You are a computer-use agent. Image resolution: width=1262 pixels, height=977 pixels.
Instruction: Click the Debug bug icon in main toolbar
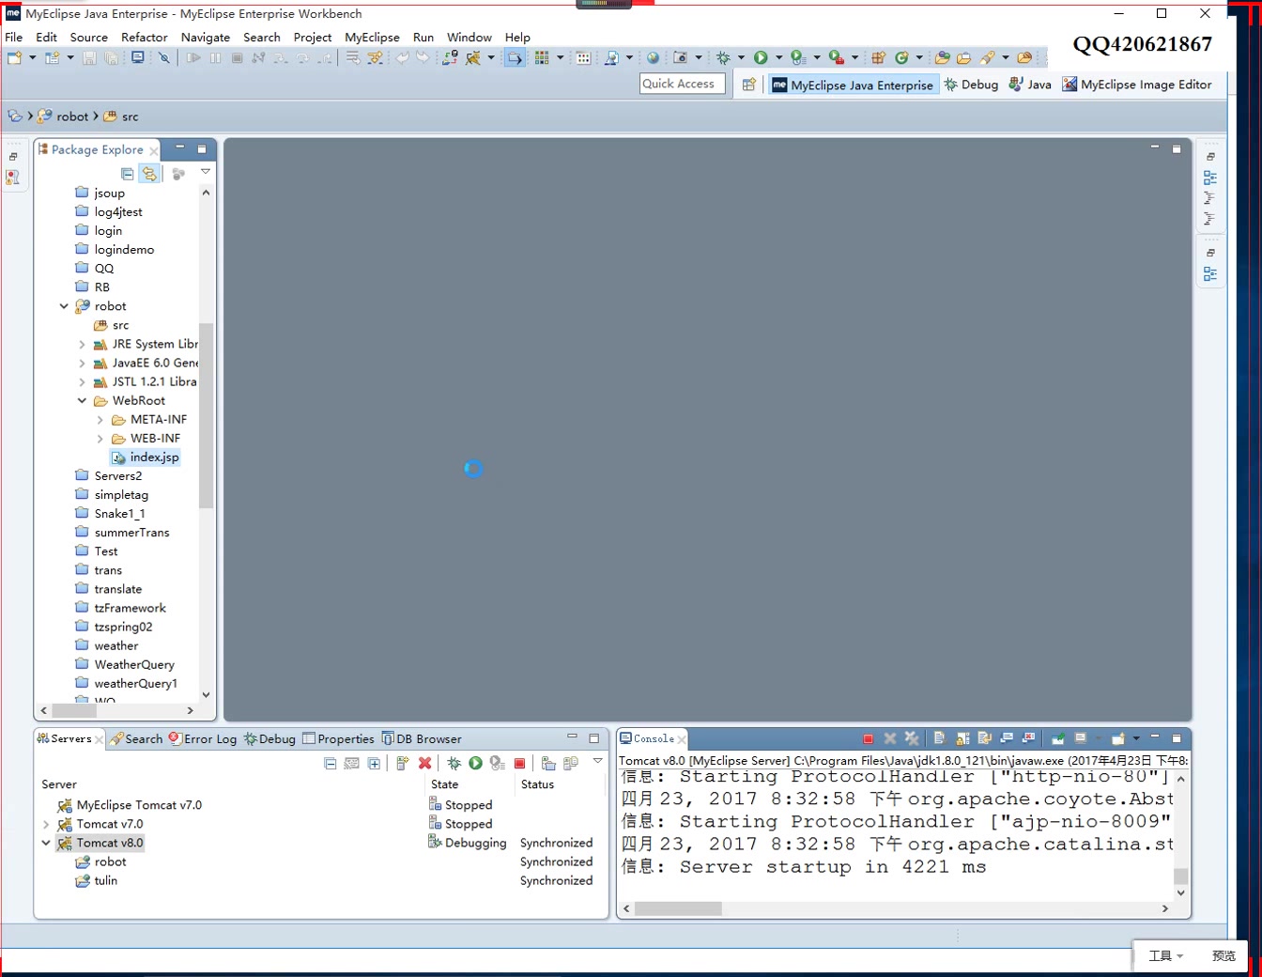[x=723, y=58]
